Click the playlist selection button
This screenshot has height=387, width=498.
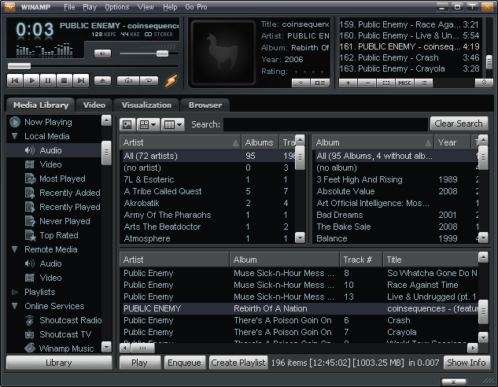(385, 83)
